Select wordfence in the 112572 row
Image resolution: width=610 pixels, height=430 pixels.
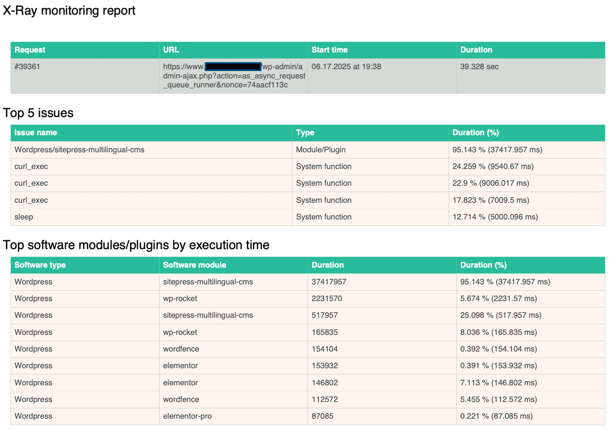[181, 400]
